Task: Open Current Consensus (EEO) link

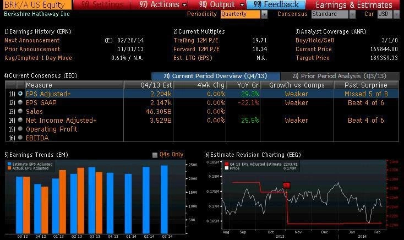Action: pos(41,75)
